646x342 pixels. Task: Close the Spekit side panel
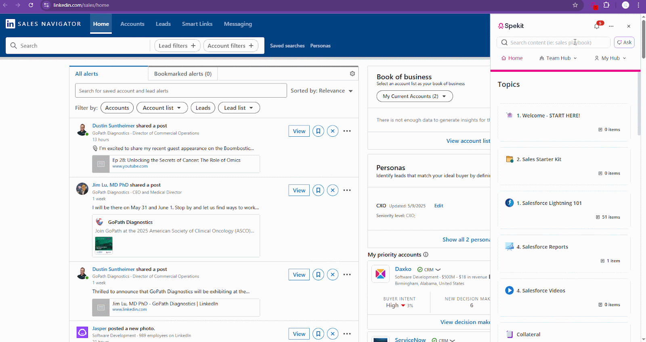(x=629, y=26)
